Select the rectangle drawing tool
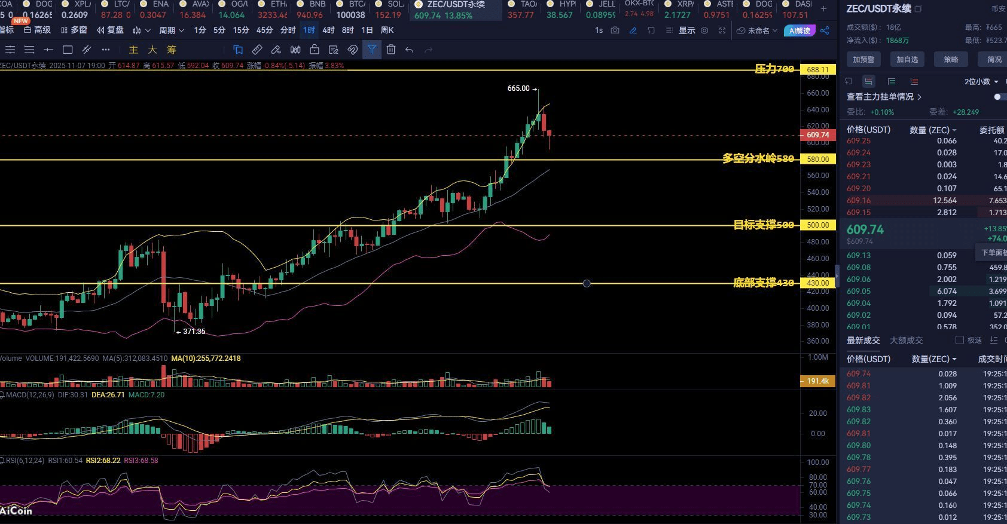 tap(68, 50)
